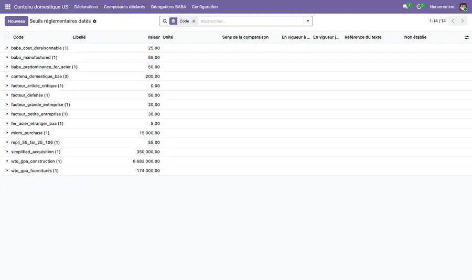472x280 pixels.
Task: Open the messages chat bubble icon
Action: [x=405, y=7]
